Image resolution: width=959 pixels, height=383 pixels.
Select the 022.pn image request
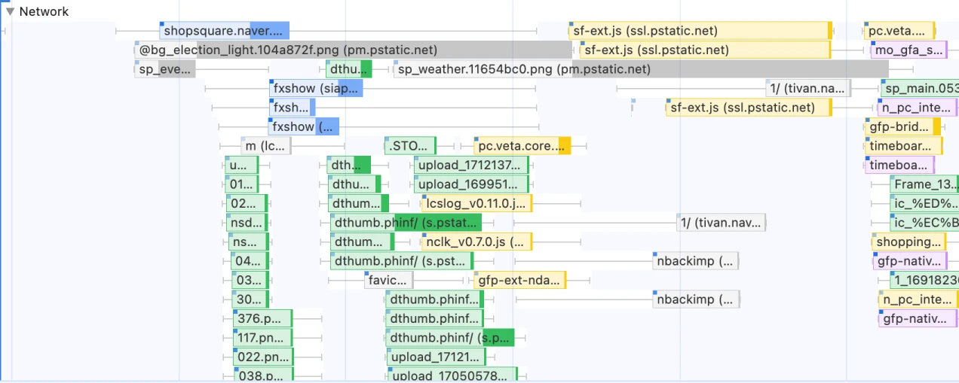(262, 357)
